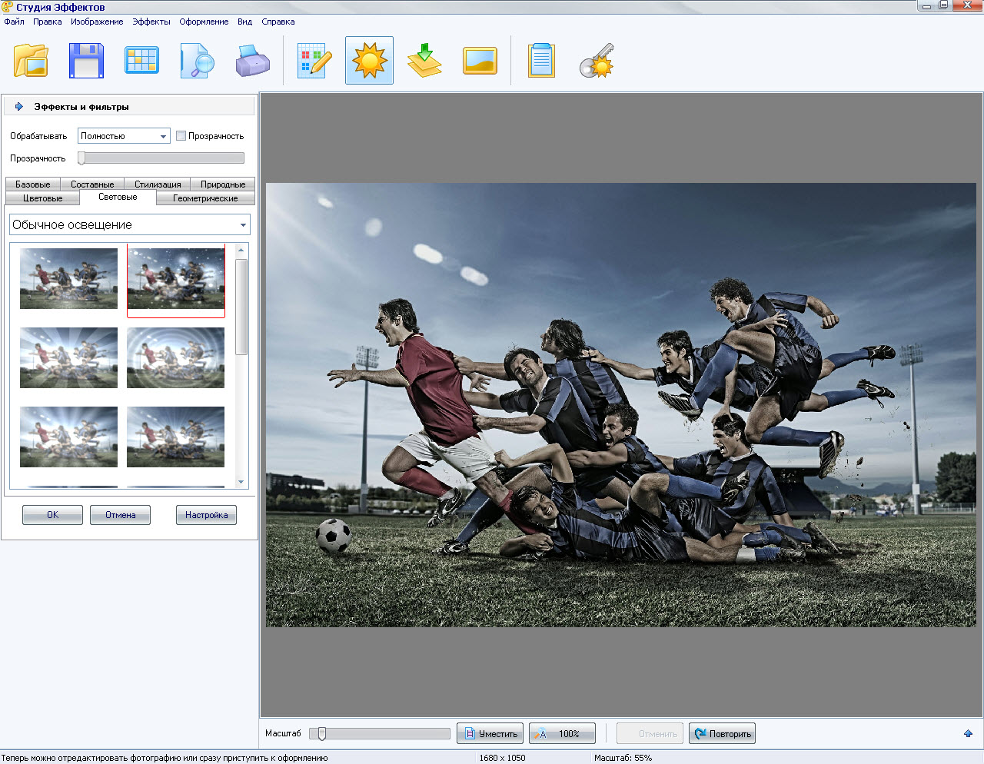Click the blue up arrow at bottom right
The image size is (984, 764).
tap(968, 733)
